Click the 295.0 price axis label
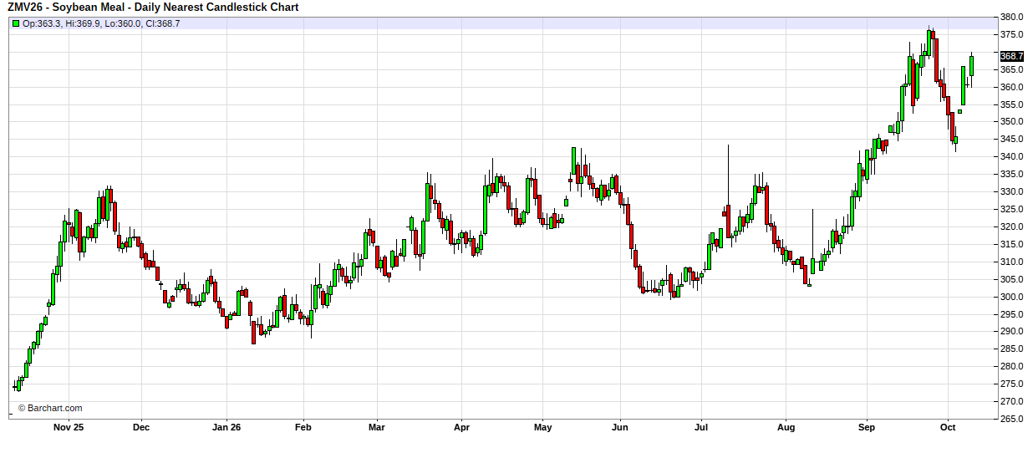 (x=1012, y=314)
